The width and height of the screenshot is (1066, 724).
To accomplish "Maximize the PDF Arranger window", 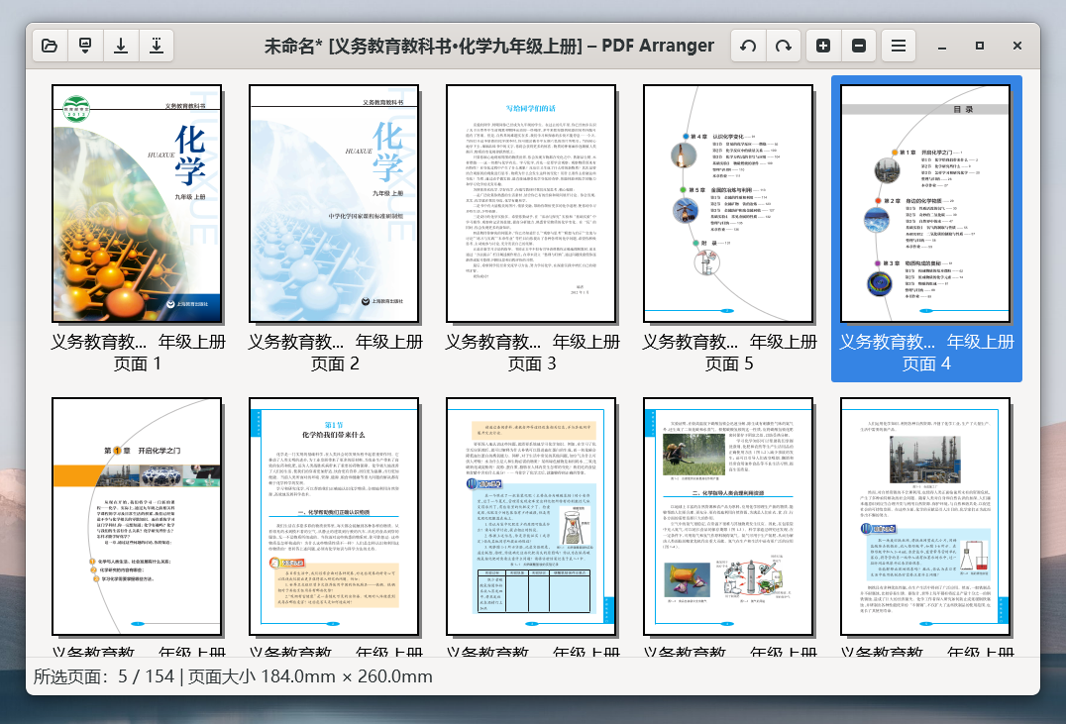I will [x=979, y=46].
